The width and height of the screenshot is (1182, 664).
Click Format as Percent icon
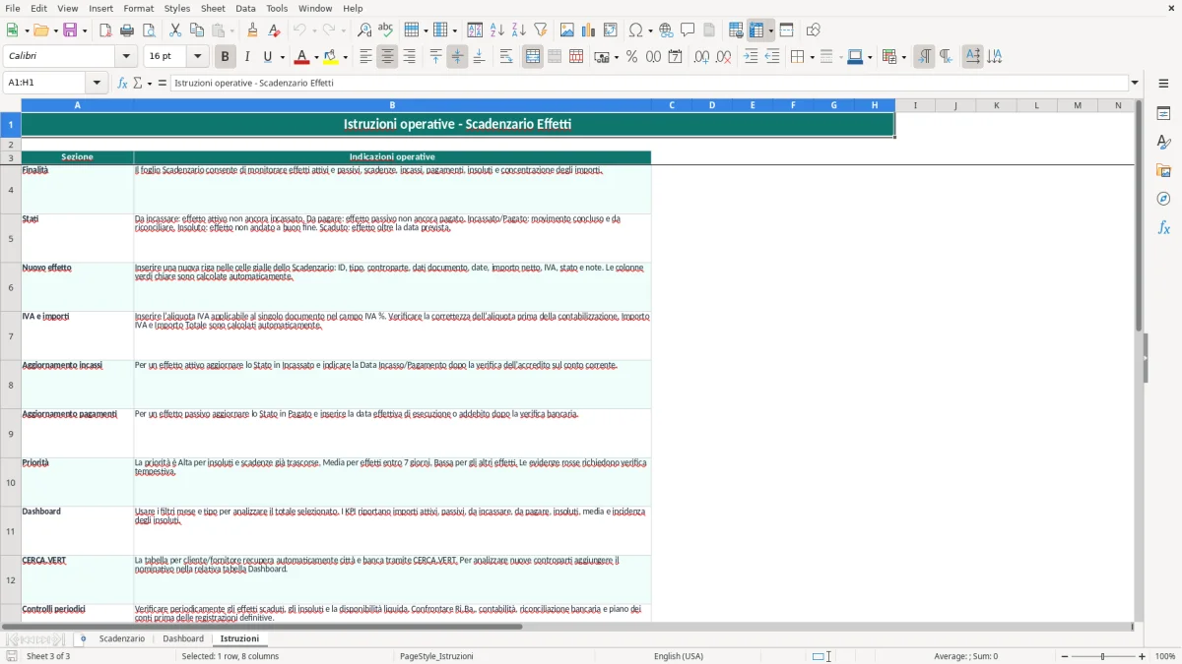(x=631, y=57)
